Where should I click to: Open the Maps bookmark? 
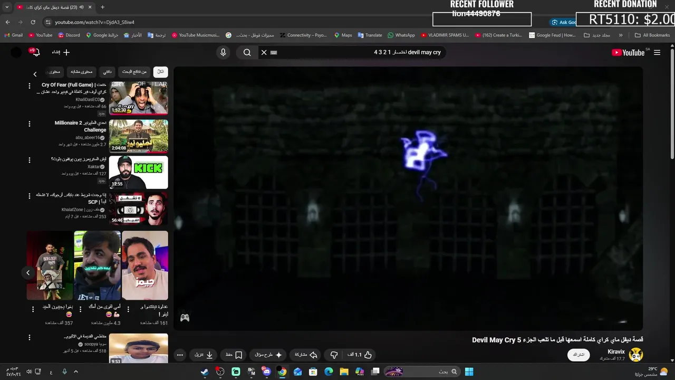[343, 35]
